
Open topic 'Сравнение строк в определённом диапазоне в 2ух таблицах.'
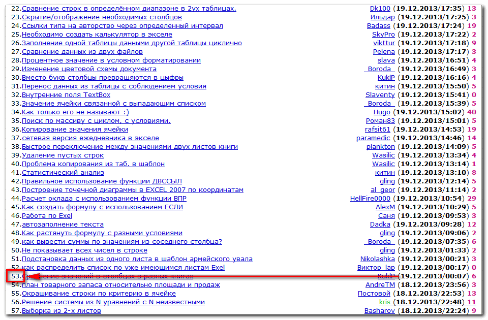coord(129,9)
